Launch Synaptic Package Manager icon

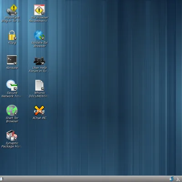pos(12,135)
